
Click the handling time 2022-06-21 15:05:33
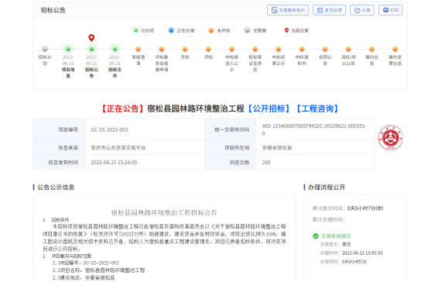pyautogui.click(x=362, y=253)
